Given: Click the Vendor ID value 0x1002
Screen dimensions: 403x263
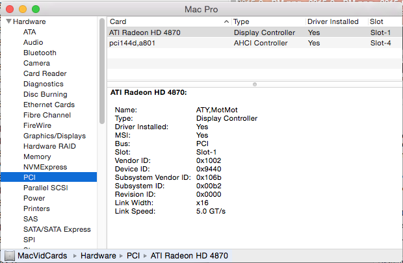Looking at the screenshot, I should (x=209, y=160).
